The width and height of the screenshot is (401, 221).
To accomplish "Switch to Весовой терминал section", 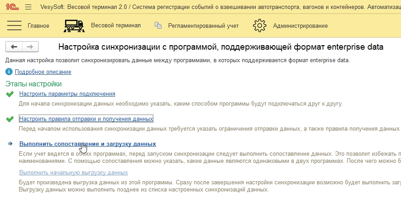I will coord(116,25).
